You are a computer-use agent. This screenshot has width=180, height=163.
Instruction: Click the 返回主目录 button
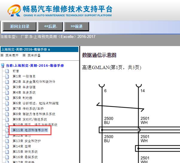[x=19, y=27]
